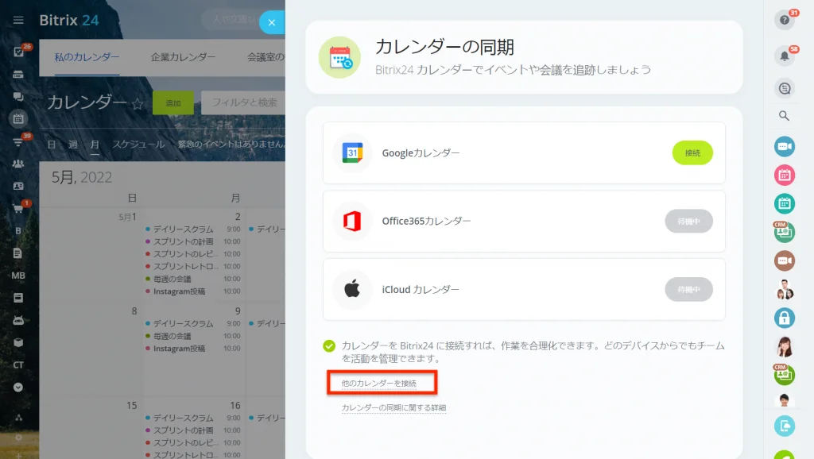Open the tasks icon with badge 26
814x459 pixels.
click(x=19, y=52)
